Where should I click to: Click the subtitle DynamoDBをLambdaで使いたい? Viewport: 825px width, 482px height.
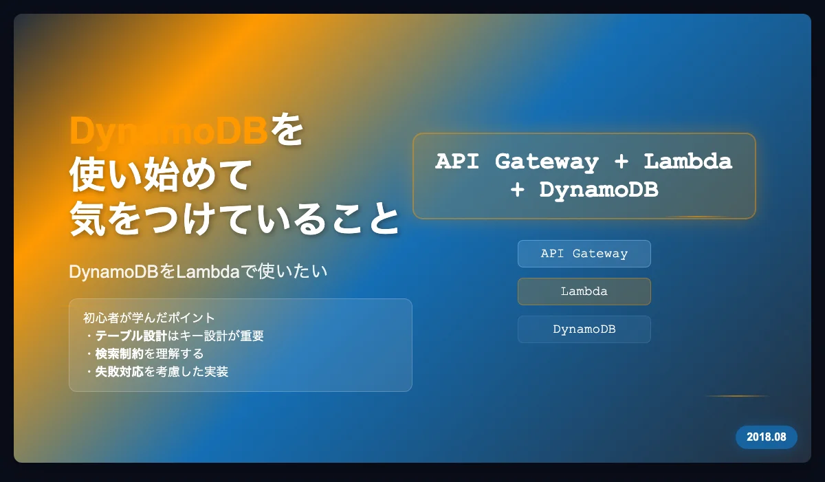[198, 272]
